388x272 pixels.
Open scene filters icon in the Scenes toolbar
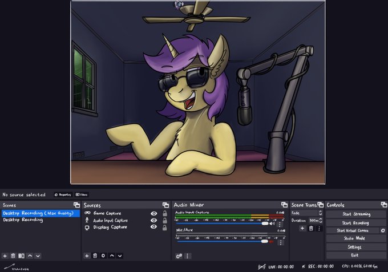coord(22,255)
